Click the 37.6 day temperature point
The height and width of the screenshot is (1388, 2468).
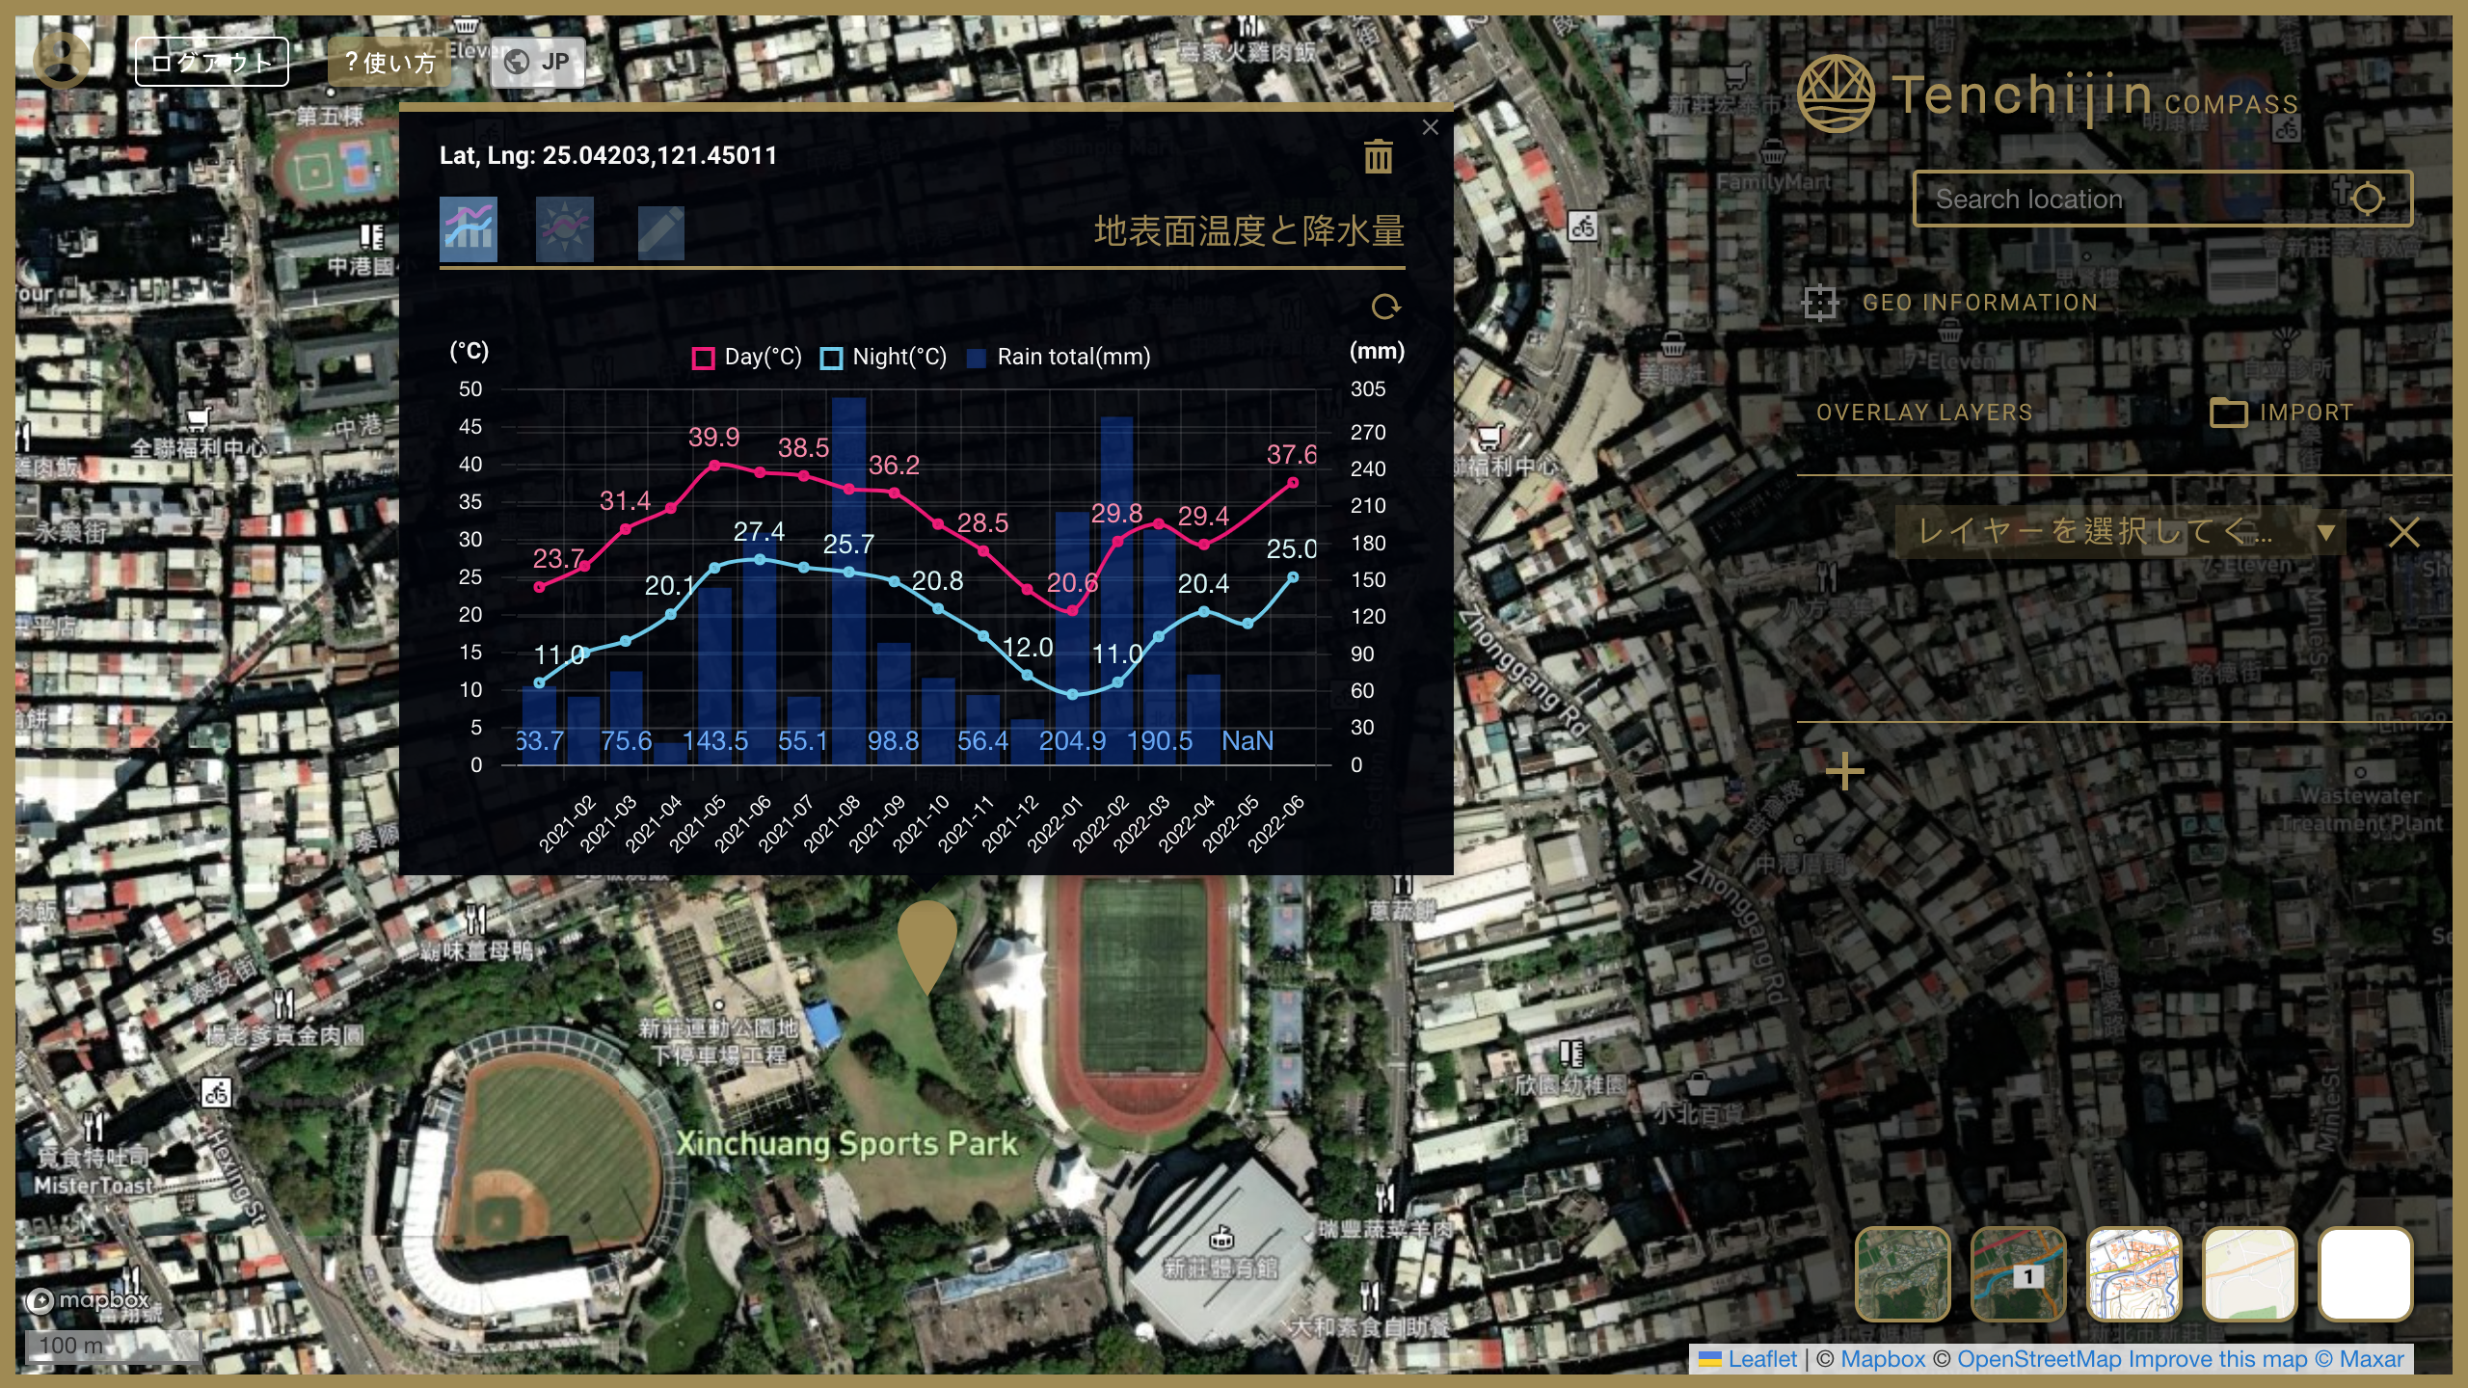1293,482
